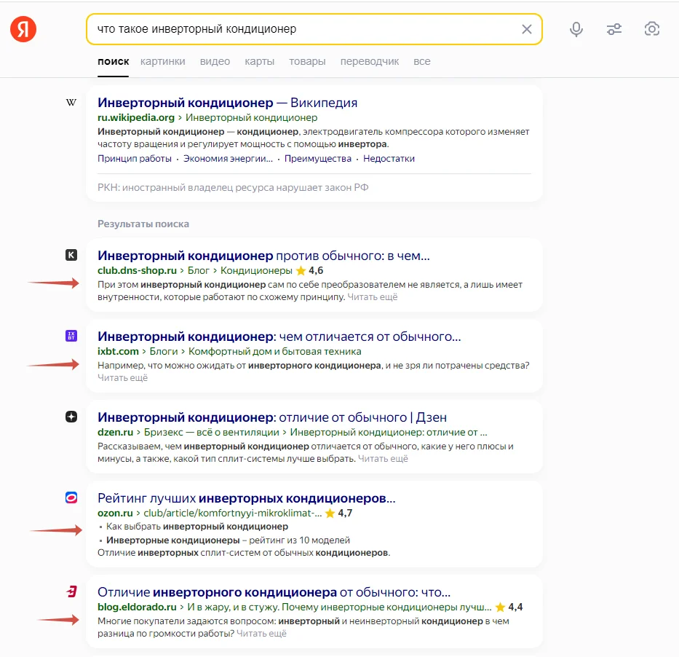Click the DNS club favicon

click(71, 256)
